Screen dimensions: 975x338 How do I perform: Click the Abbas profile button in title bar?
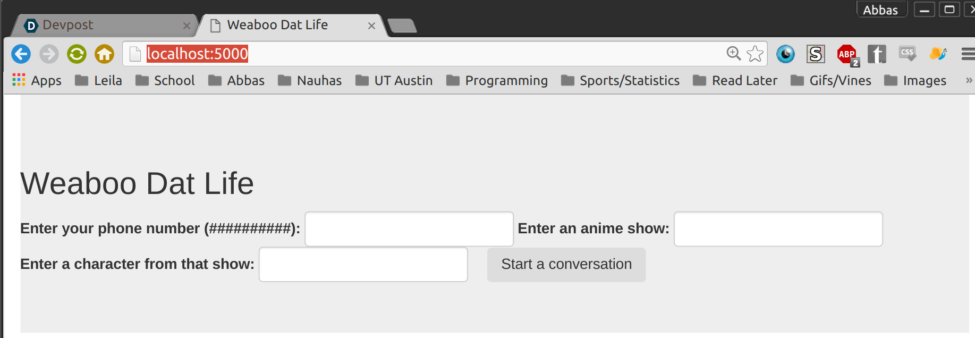point(880,10)
